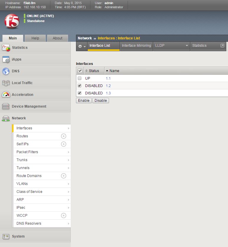Viewport: 228px width, 247px height.
Task: Open interface 1.3 link
Action: tap(108, 93)
